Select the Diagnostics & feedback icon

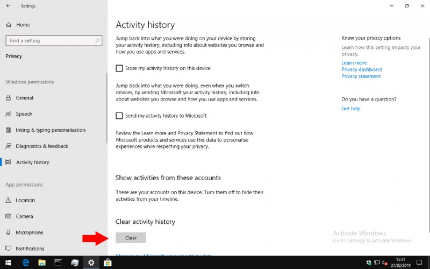pos(9,146)
